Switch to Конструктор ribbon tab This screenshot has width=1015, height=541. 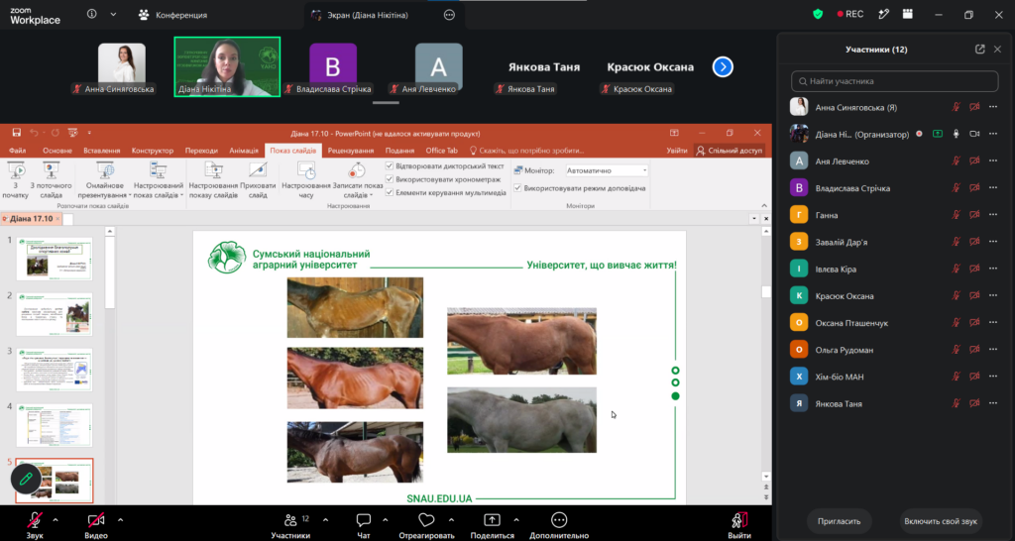click(152, 151)
